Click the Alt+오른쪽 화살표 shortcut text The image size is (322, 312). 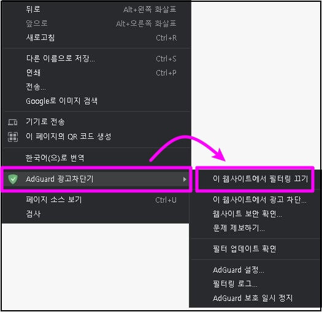(x=146, y=24)
